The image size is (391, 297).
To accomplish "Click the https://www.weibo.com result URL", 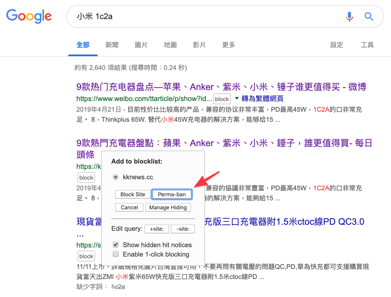I will [144, 99].
